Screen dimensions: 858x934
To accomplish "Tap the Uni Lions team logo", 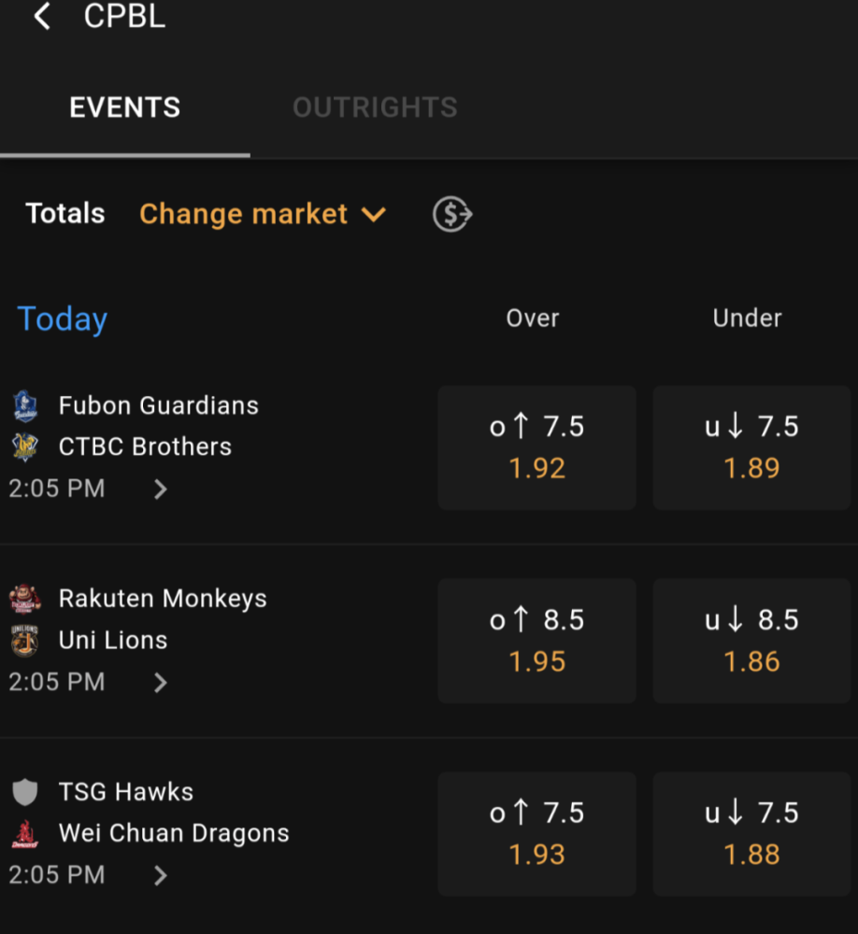I will (x=25, y=641).
